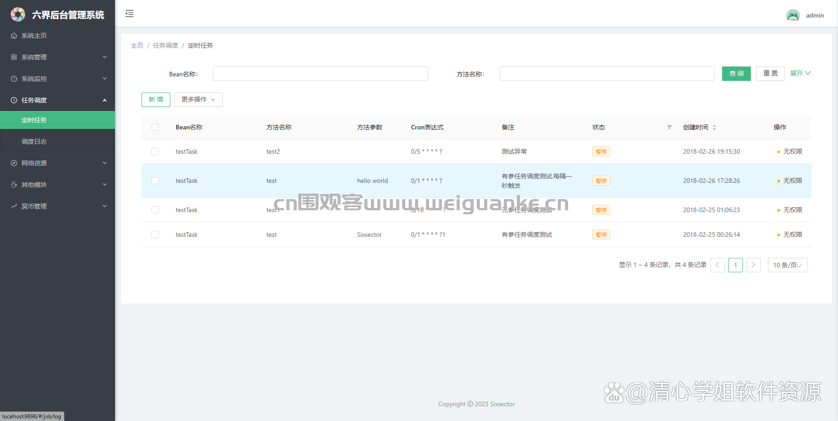Check the hello world row checkbox
The height and width of the screenshot is (421, 838).
pyautogui.click(x=155, y=181)
